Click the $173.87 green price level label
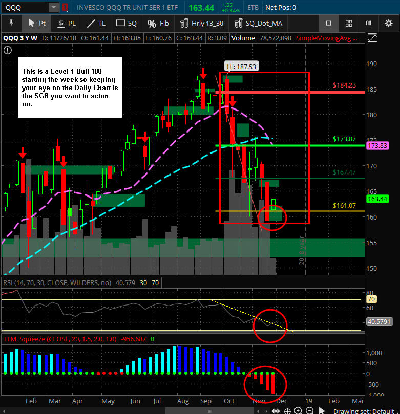The height and width of the screenshot is (414, 400). [x=344, y=139]
